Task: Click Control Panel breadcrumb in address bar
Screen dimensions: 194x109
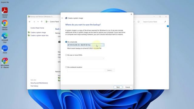Action: coord(54,21)
